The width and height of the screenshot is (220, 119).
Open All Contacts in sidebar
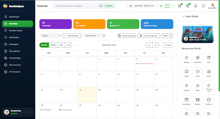[18, 72]
